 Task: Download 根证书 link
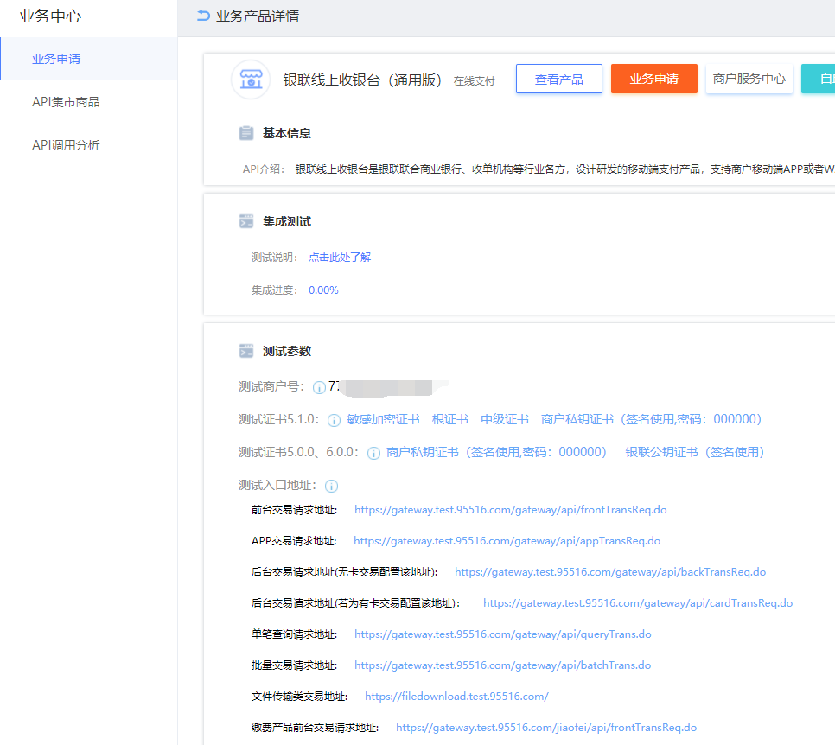click(450, 420)
